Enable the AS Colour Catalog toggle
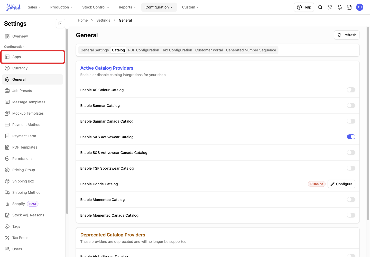 [351, 90]
